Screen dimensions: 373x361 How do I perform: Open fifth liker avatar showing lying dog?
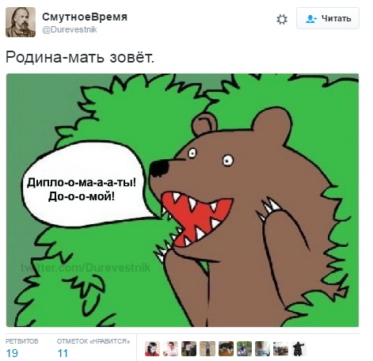pyautogui.click(x=226, y=348)
